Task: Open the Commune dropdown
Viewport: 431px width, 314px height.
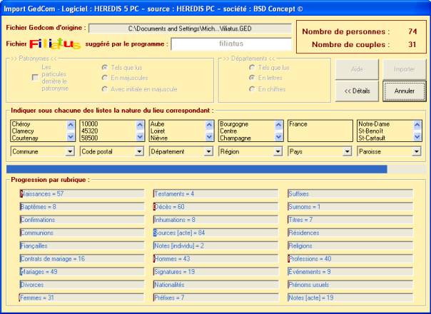Action: (70, 151)
